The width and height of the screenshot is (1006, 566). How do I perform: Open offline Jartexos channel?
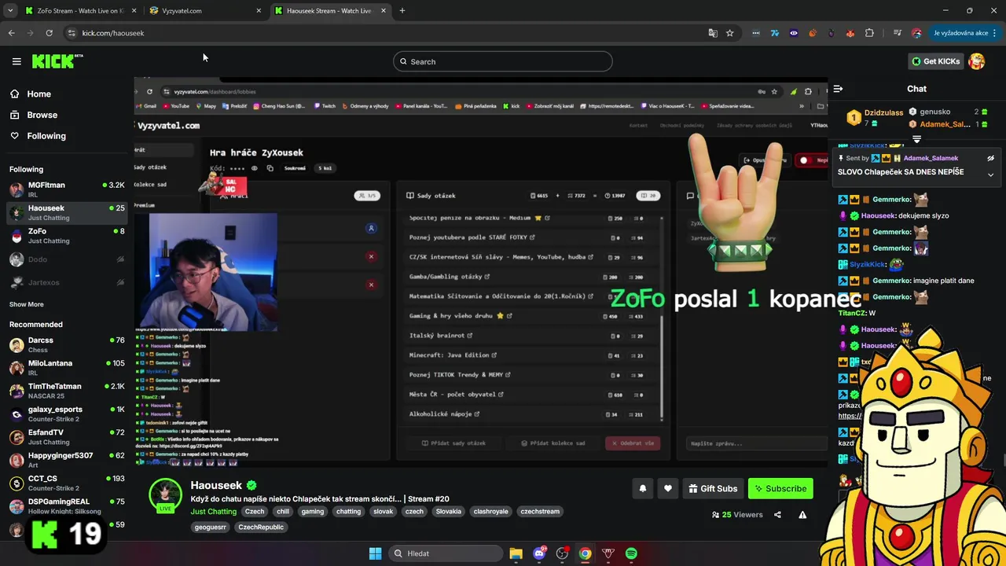[67, 281]
